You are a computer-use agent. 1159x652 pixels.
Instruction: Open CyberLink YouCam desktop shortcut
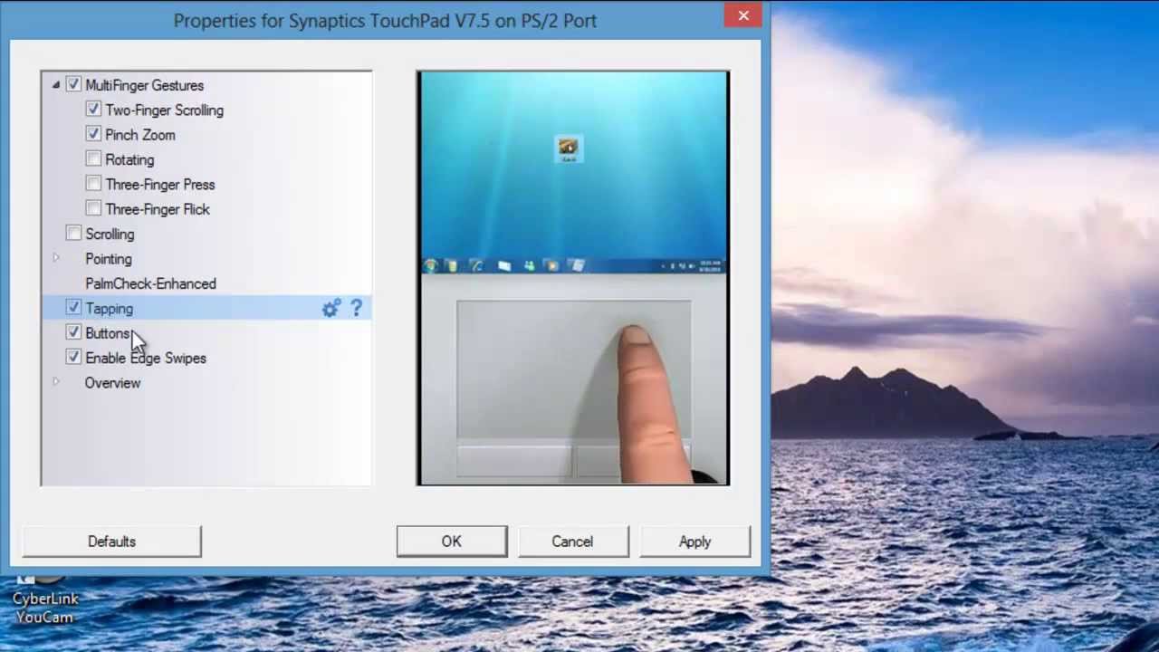pyautogui.click(x=45, y=598)
